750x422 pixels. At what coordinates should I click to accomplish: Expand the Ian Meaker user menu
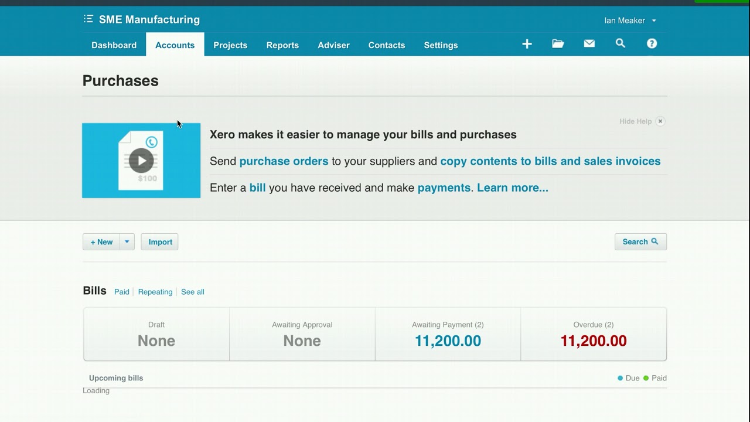[630, 21]
